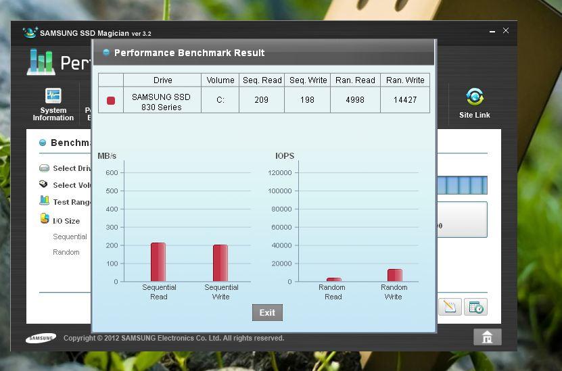Viewport: 562px width, 371px height.
Task: Click the 4998 random read value
Action: click(x=355, y=100)
